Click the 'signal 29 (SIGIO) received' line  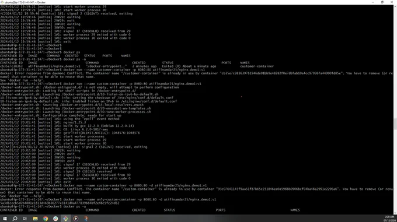pyautogui.click(x=56, y=171)
